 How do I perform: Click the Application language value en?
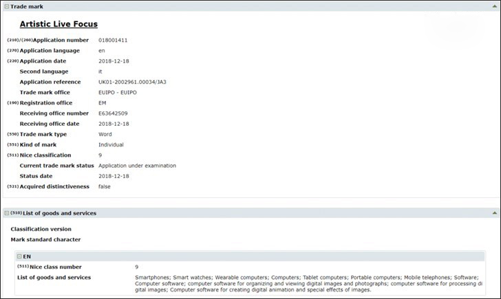click(102, 51)
